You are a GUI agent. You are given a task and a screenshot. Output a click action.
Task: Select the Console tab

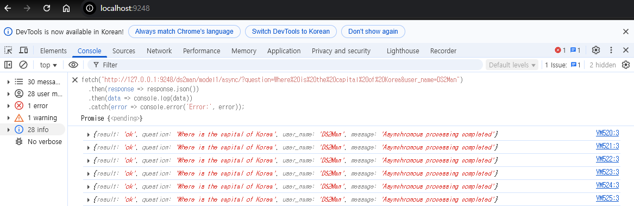click(89, 51)
